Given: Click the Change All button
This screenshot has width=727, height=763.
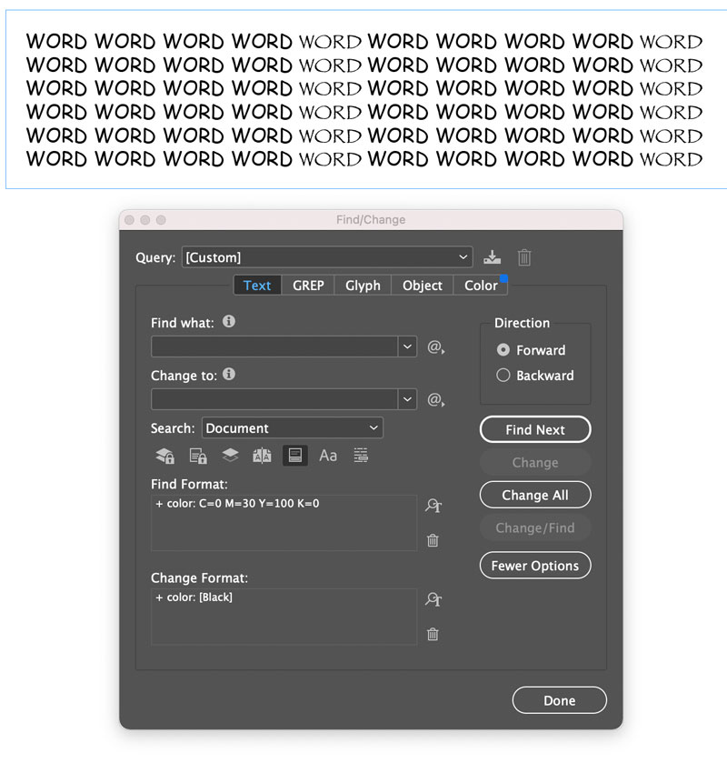Looking at the screenshot, I should pyautogui.click(x=535, y=495).
